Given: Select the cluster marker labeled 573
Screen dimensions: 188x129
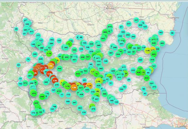Looking at the screenshot, I should 25,83.
